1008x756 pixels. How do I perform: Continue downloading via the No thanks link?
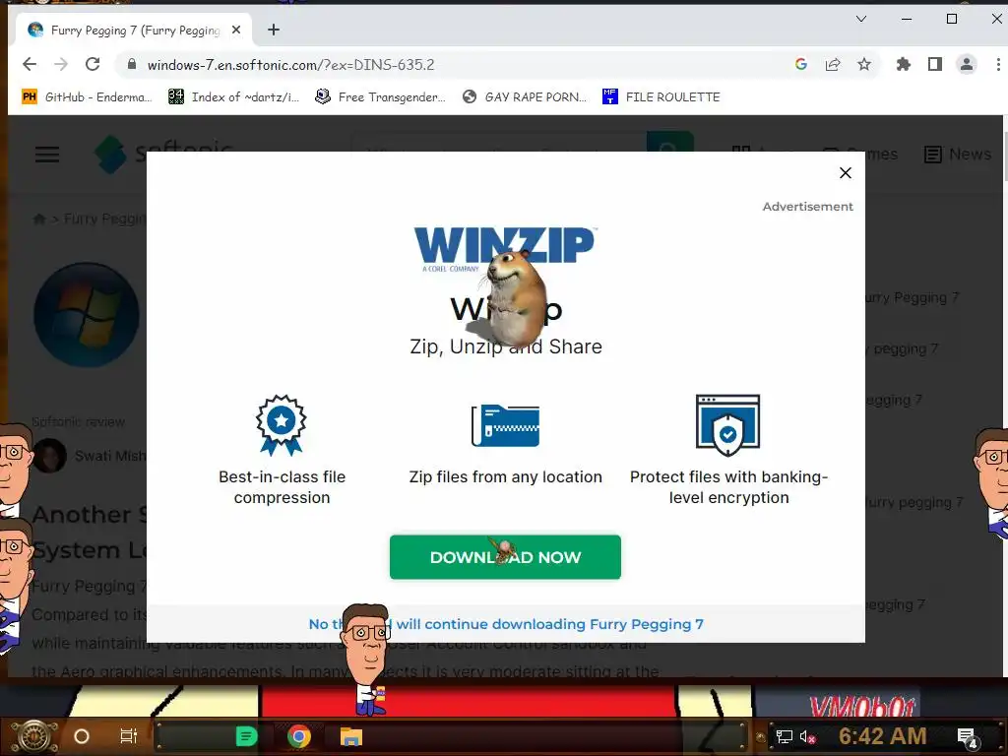506,624
